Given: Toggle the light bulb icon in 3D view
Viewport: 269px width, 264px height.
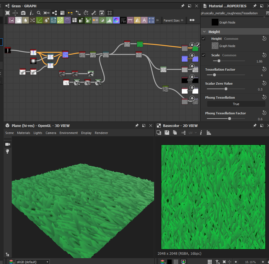Looking at the screenshot, I should (8, 151).
